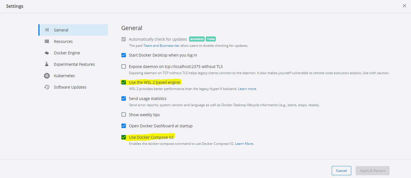Image resolution: width=411 pixels, height=178 pixels.
Task: Click the BUSINESS badge
Action: 197,39
